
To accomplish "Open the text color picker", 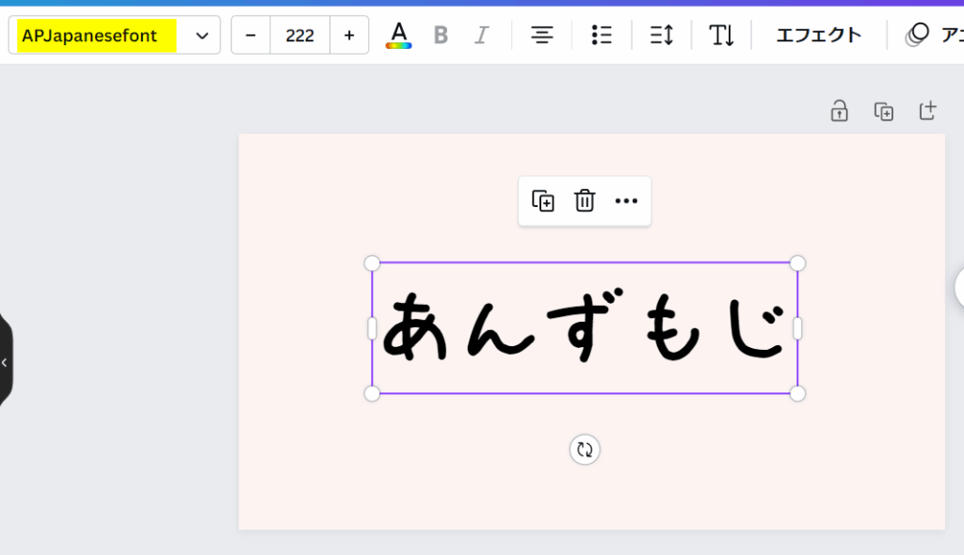I will tap(399, 36).
